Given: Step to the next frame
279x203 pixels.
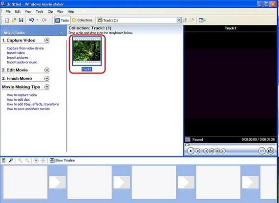Looking at the screenshot, I should (x=217, y=151).
